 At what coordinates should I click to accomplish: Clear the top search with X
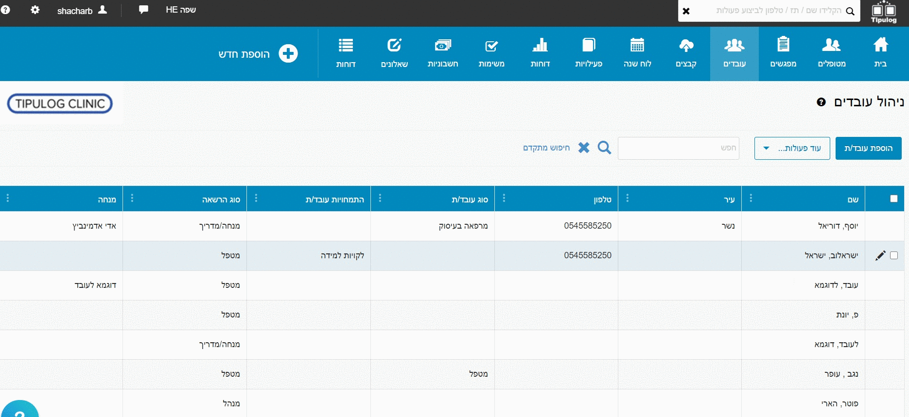[x=686, y=11]
